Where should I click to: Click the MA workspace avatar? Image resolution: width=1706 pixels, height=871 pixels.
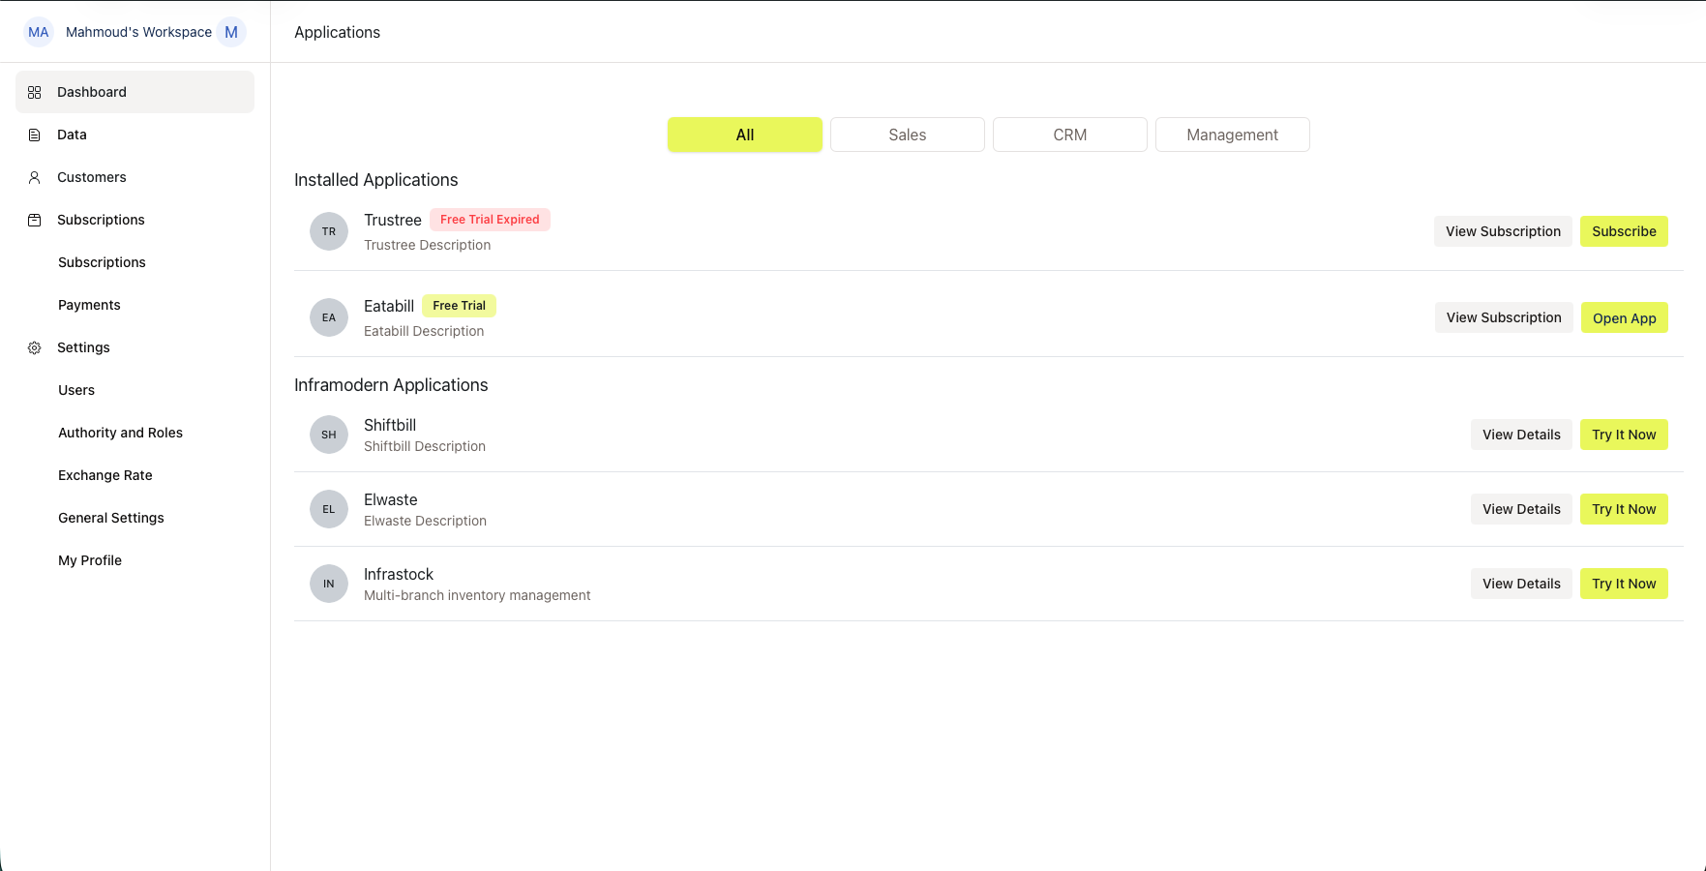pyautogui.click(x=39, y=32)
